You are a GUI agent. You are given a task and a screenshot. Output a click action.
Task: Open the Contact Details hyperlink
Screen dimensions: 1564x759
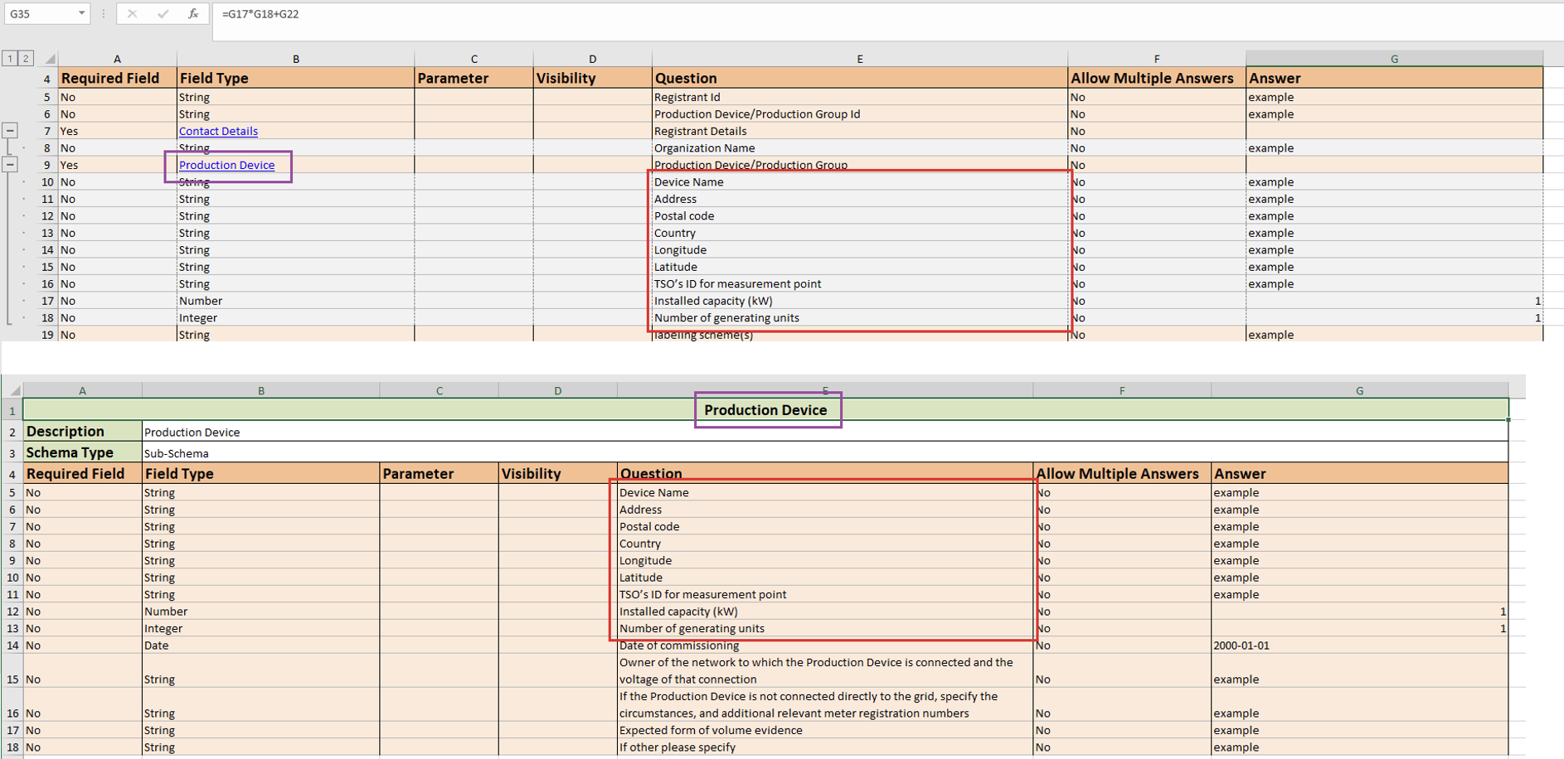[x=218, y=131]
